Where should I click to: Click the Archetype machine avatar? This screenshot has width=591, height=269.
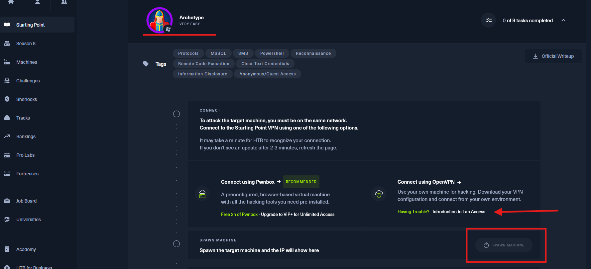[160, 20]
